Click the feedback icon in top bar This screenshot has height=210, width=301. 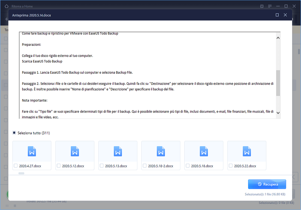tap(262, 6)
